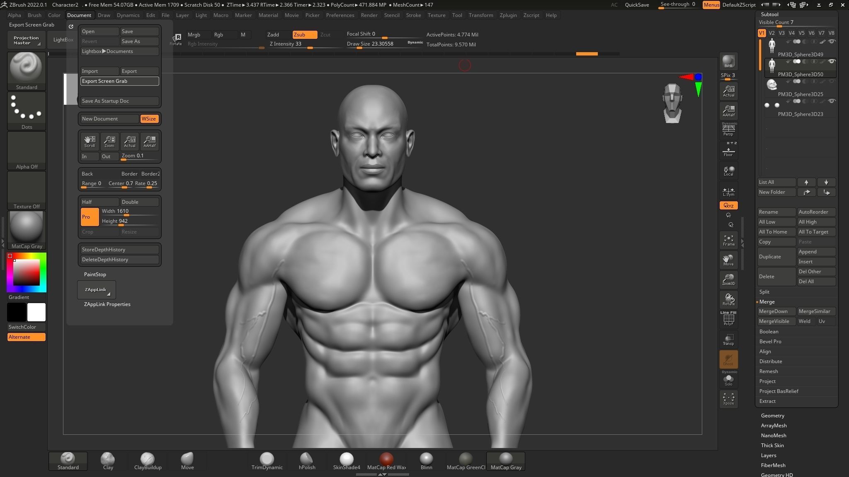Select the hPolish brush
The width and height of the screenshot is (849, 477).
click(x=307, y=461)
